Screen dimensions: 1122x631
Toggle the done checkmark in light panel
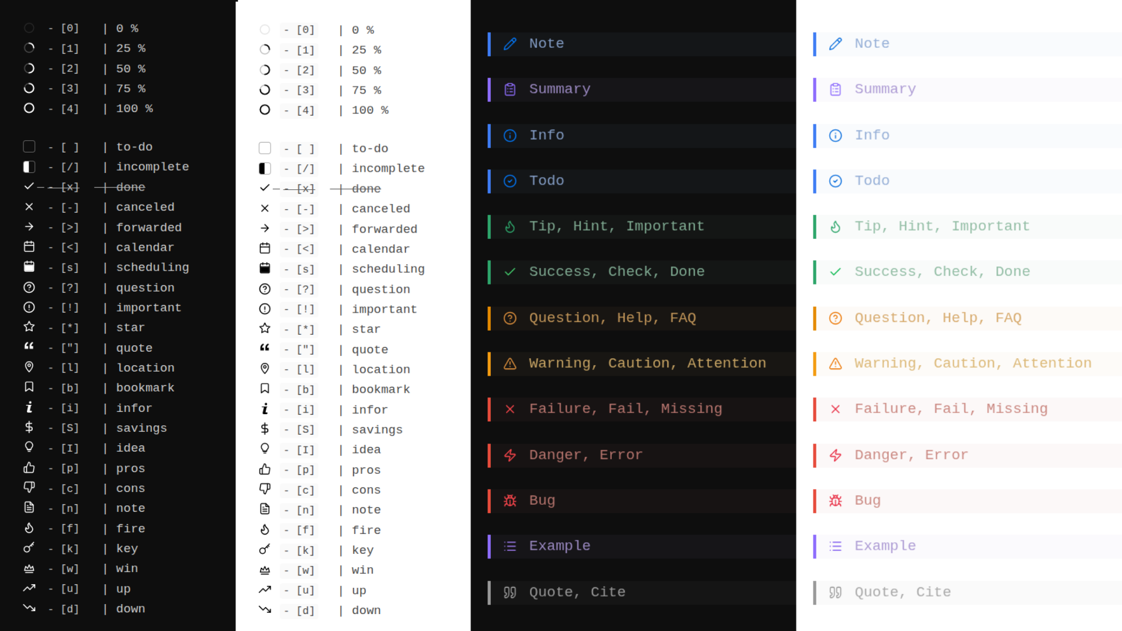click(x=265, y=188)
